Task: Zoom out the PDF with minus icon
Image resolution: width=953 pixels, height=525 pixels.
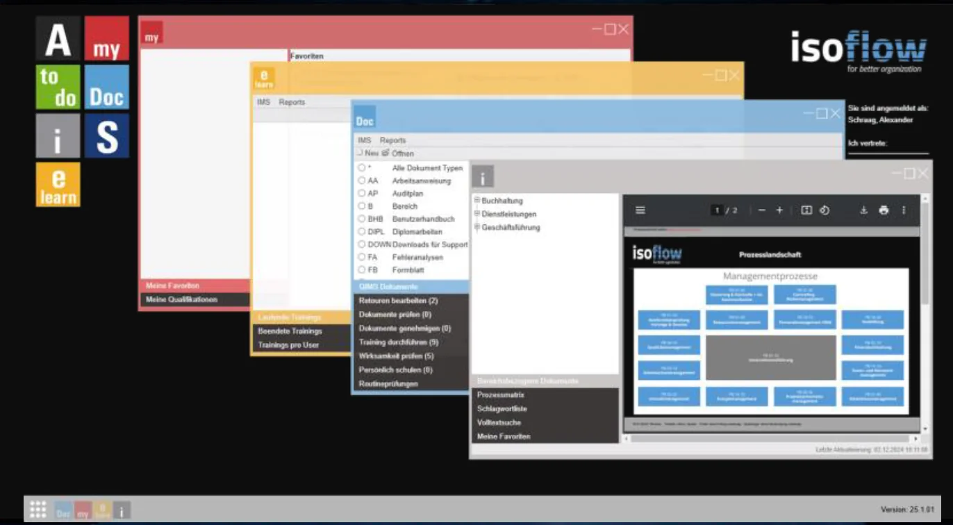Action: click(x=762, y=210)
